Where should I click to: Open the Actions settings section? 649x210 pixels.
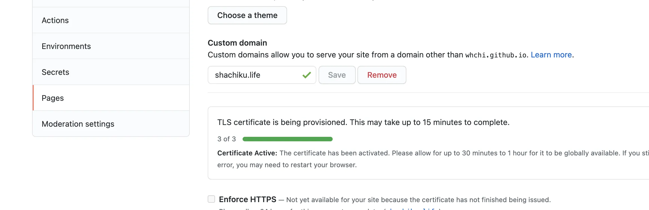point(111,20)
